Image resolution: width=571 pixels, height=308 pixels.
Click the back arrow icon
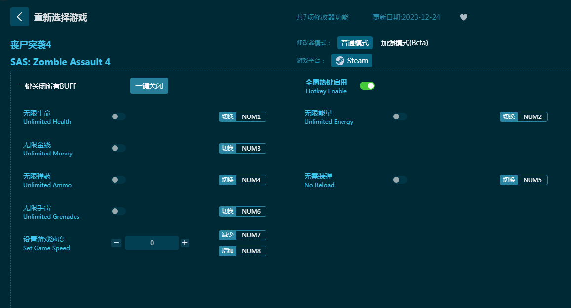pos(20,17)
